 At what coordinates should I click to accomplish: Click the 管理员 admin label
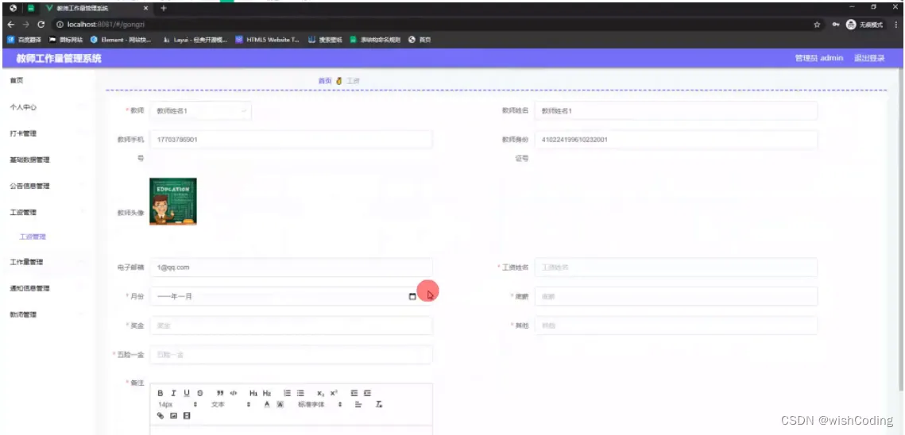pos(819,58)
